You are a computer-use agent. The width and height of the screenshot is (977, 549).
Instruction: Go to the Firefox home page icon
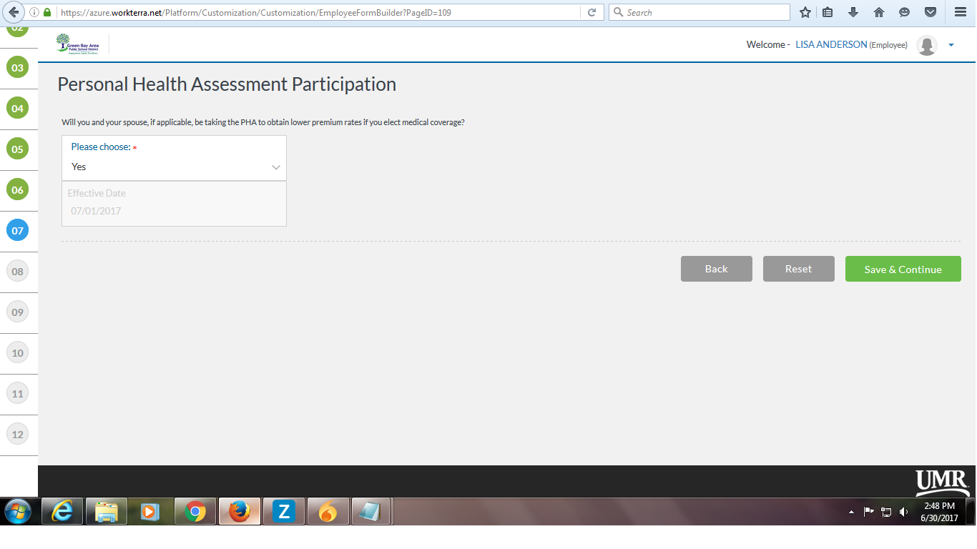click(x=879, y=12)
